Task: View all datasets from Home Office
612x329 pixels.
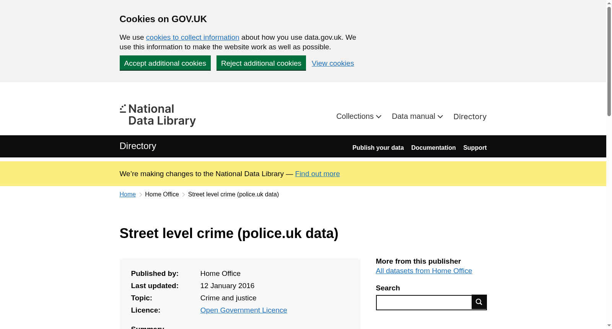Action: (x=424, y=271)
